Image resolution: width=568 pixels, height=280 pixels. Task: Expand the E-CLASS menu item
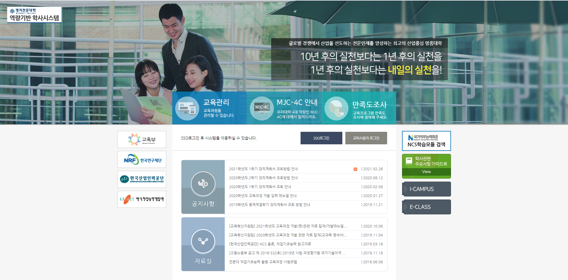click(x=426, y=207)
